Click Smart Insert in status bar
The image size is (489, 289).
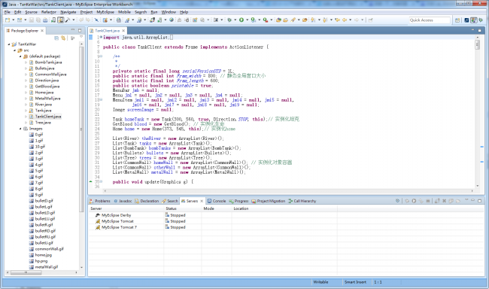tap(355, 282)
